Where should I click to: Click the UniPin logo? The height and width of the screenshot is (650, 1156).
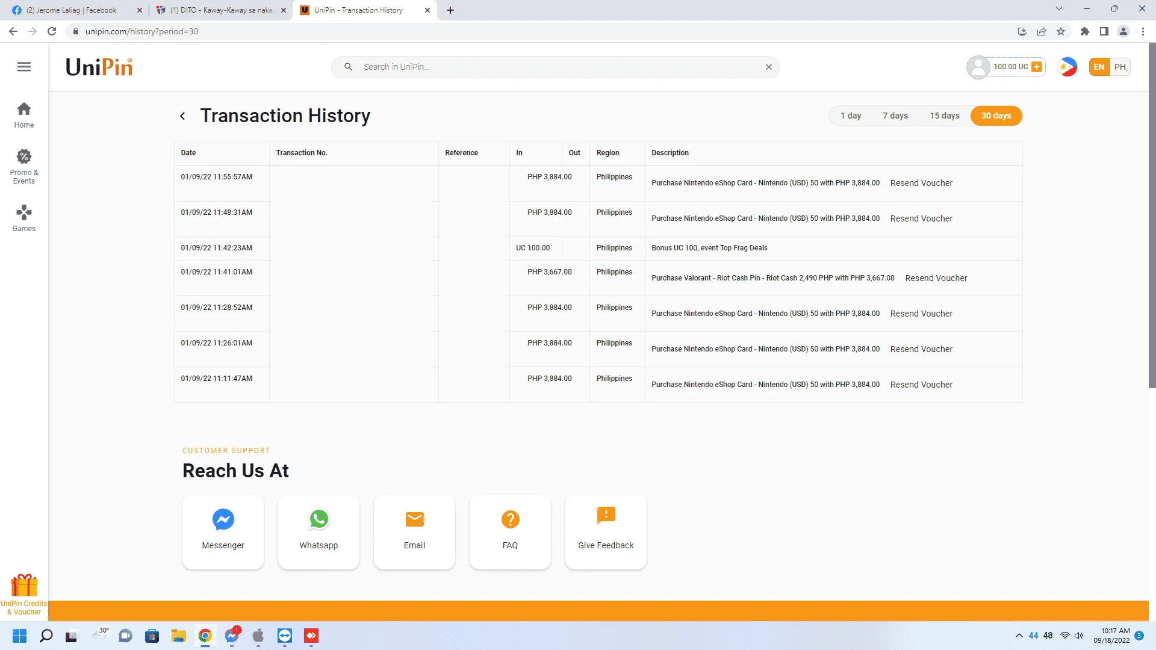(x=99, y=67)
